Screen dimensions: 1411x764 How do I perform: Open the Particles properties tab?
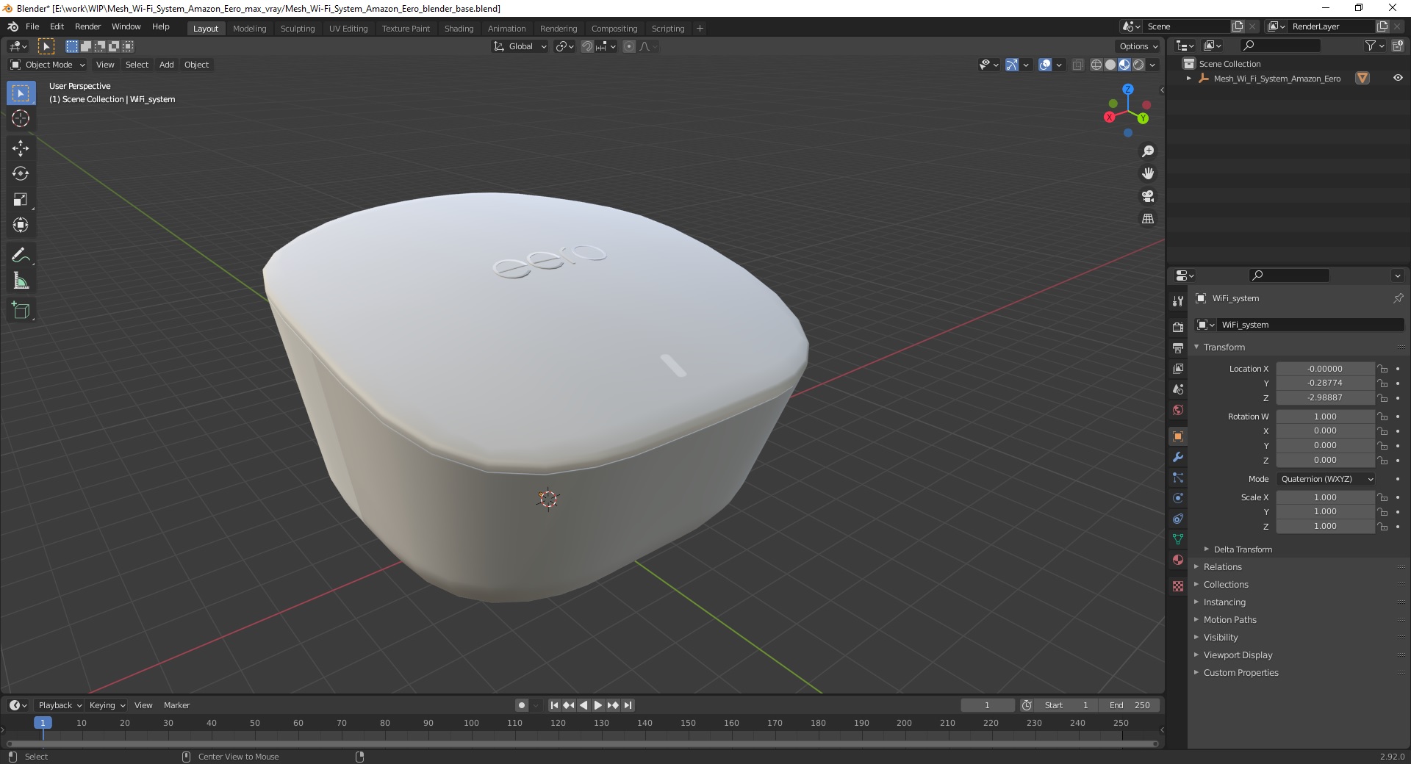[1178, 478]
